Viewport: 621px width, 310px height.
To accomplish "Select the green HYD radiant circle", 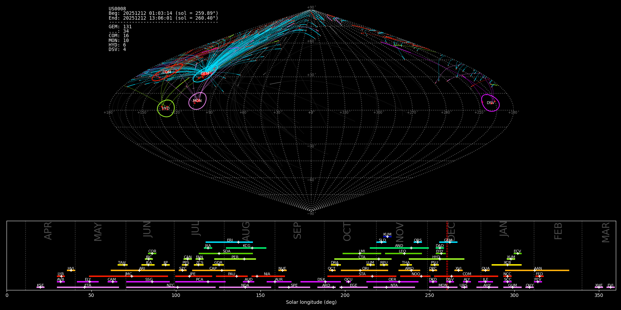I will 166,108.
